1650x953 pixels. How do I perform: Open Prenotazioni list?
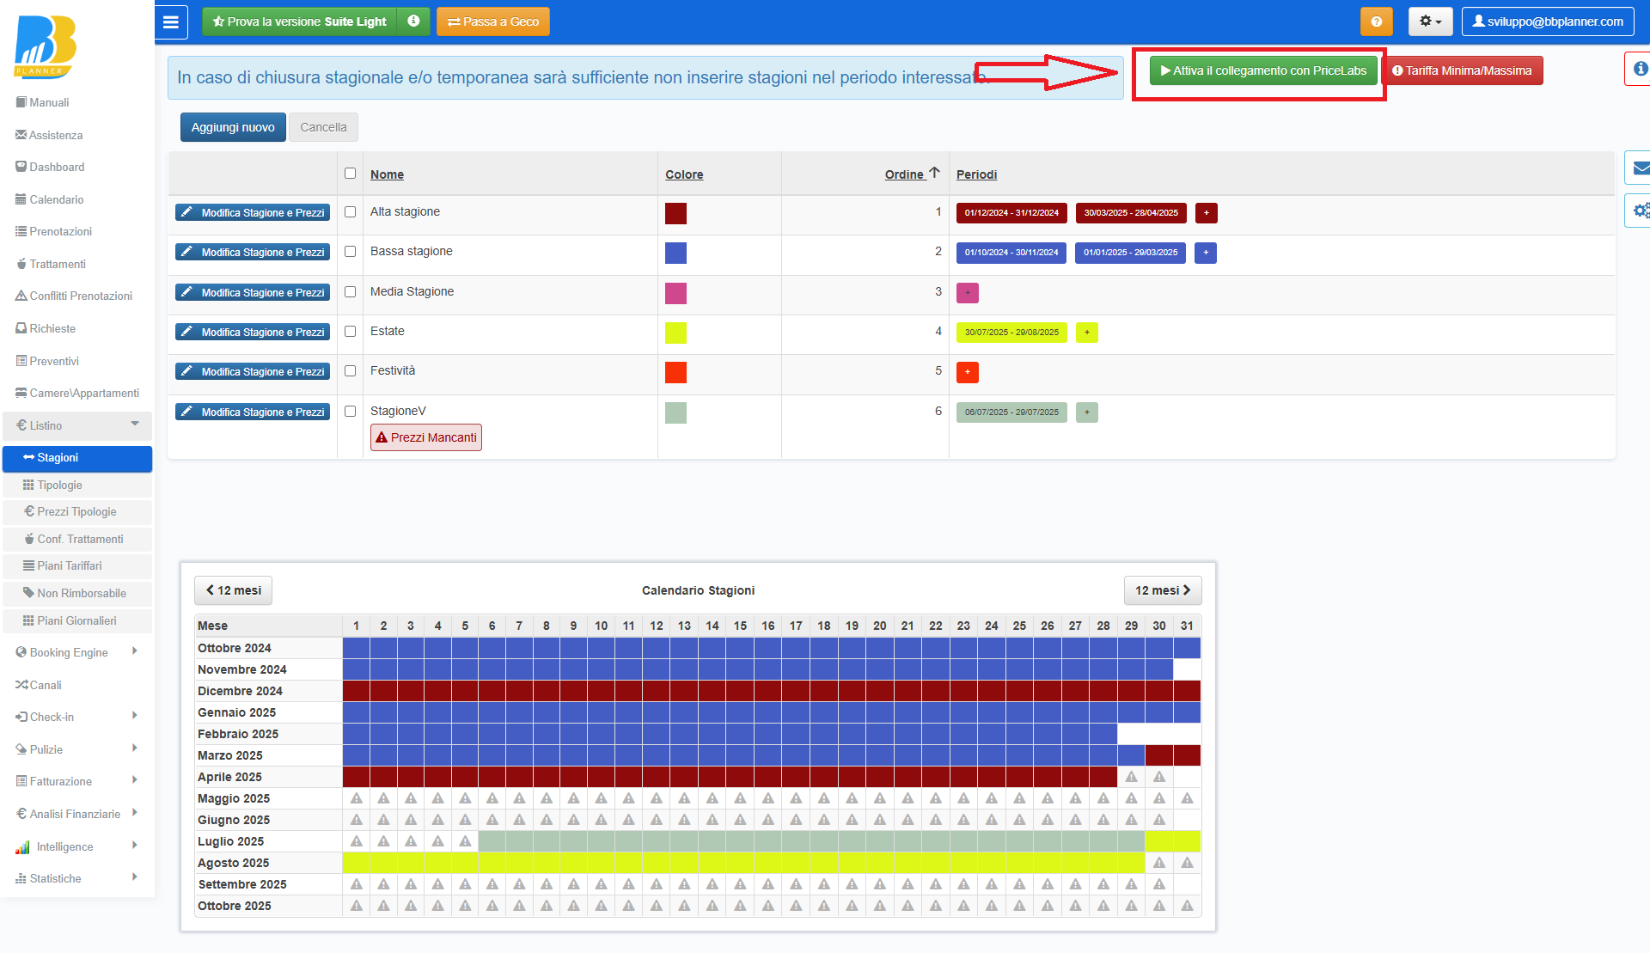click(x=53, y=231)
